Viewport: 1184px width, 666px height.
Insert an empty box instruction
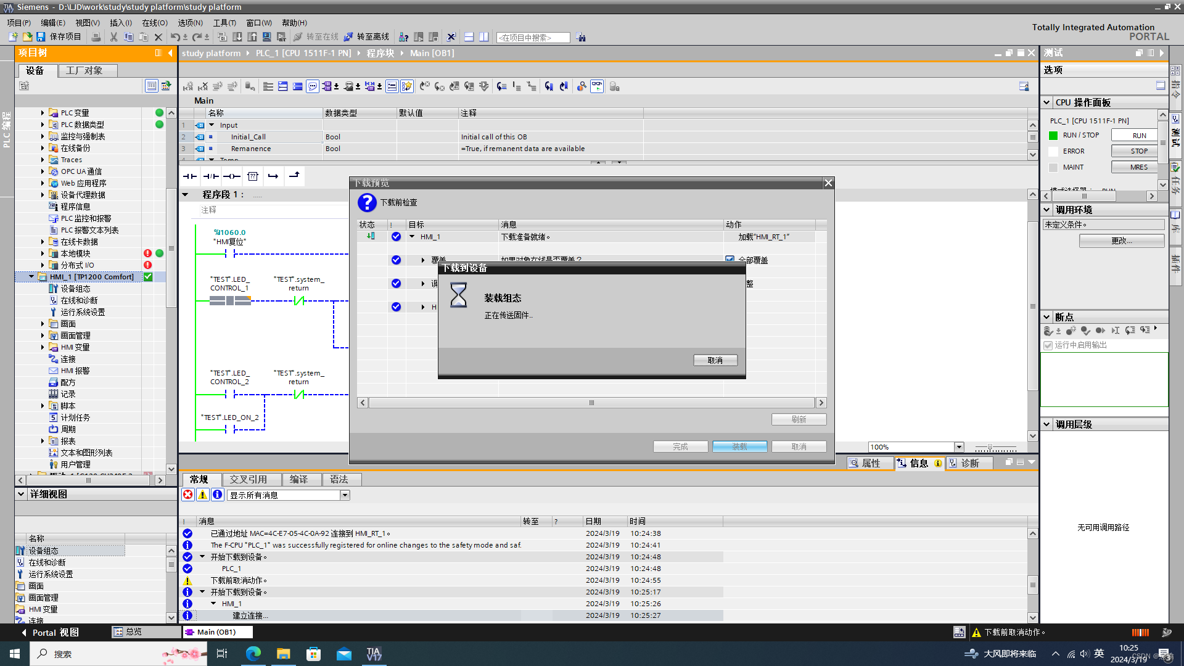252,176
